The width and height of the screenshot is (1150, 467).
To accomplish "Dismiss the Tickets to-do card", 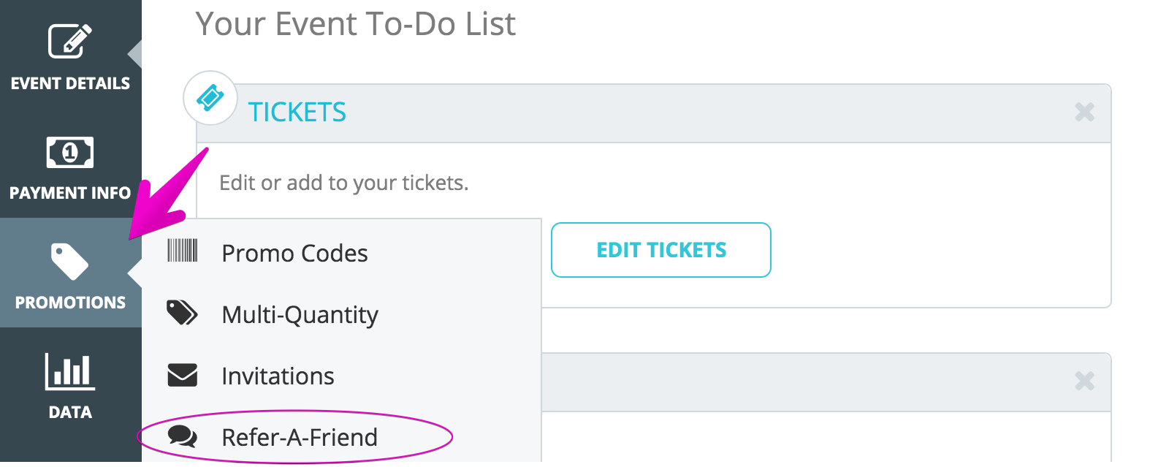I will pyautogui.click(x=1085, y=112).
